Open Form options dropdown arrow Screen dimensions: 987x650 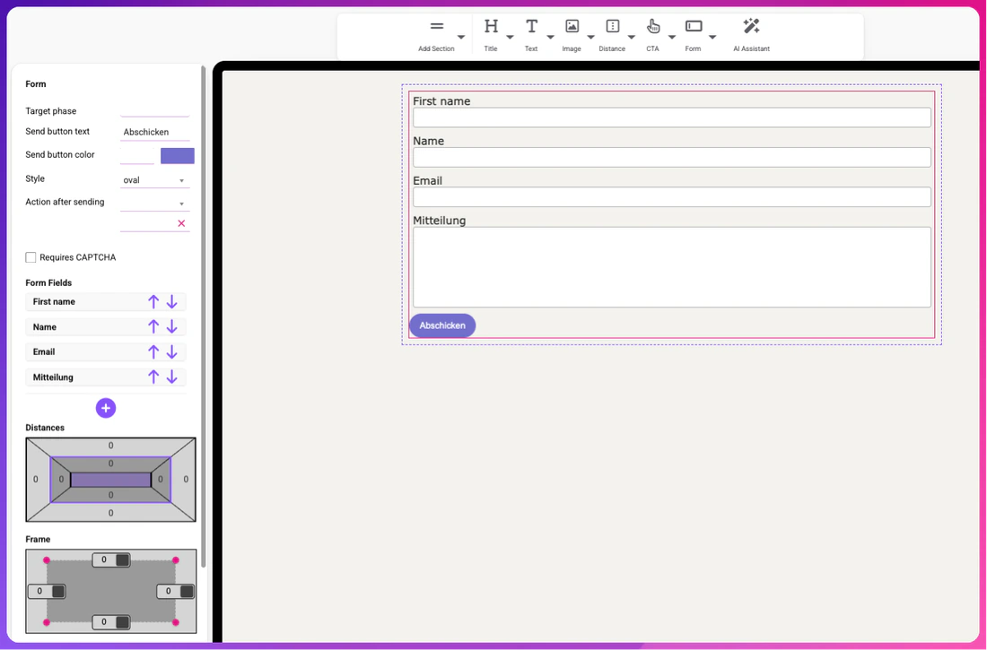pos(712,37)
